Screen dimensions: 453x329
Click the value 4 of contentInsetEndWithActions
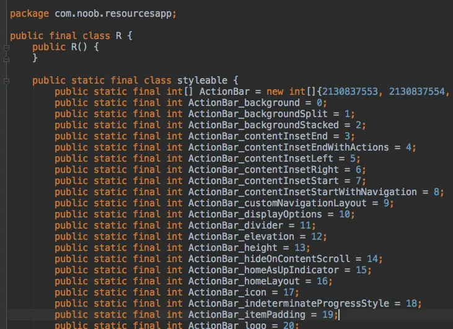[408, 147]
